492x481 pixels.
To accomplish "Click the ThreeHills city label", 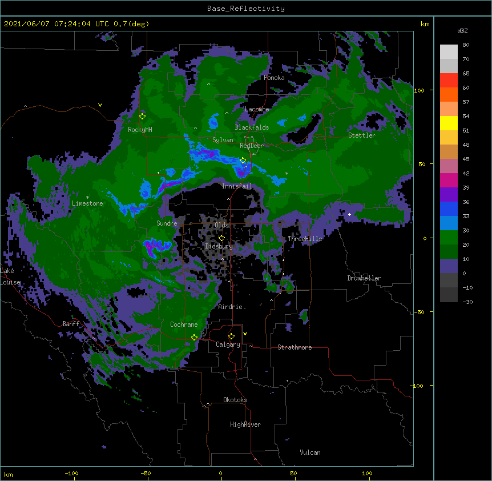I will coord(305,239).
